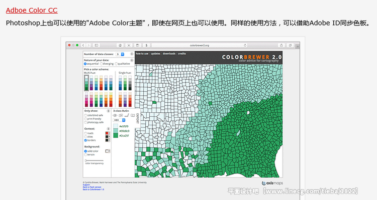Click the Safari sidebar toggle icon
This screenshot has height=200, width=377.
tap(97, 45)
